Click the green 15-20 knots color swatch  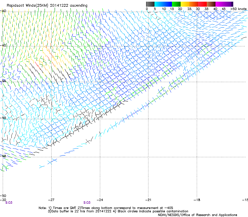[176, 4]
